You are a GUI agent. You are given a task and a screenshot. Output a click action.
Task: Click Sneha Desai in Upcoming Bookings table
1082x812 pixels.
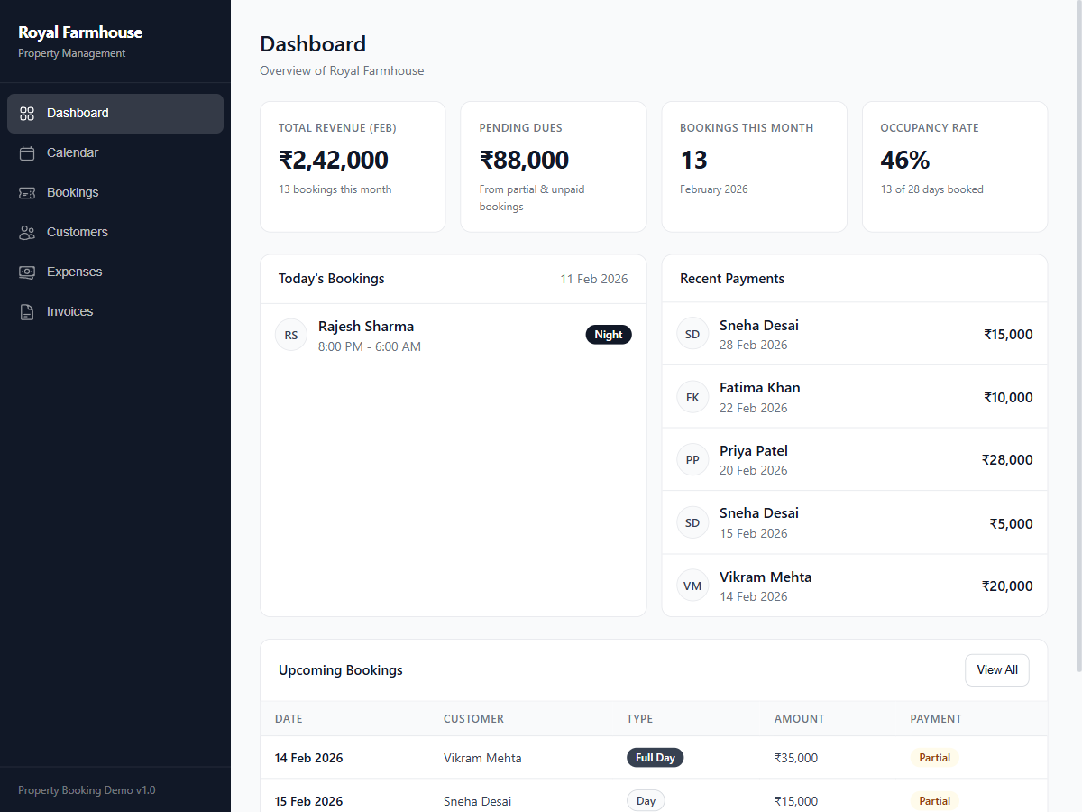(477, 801)
